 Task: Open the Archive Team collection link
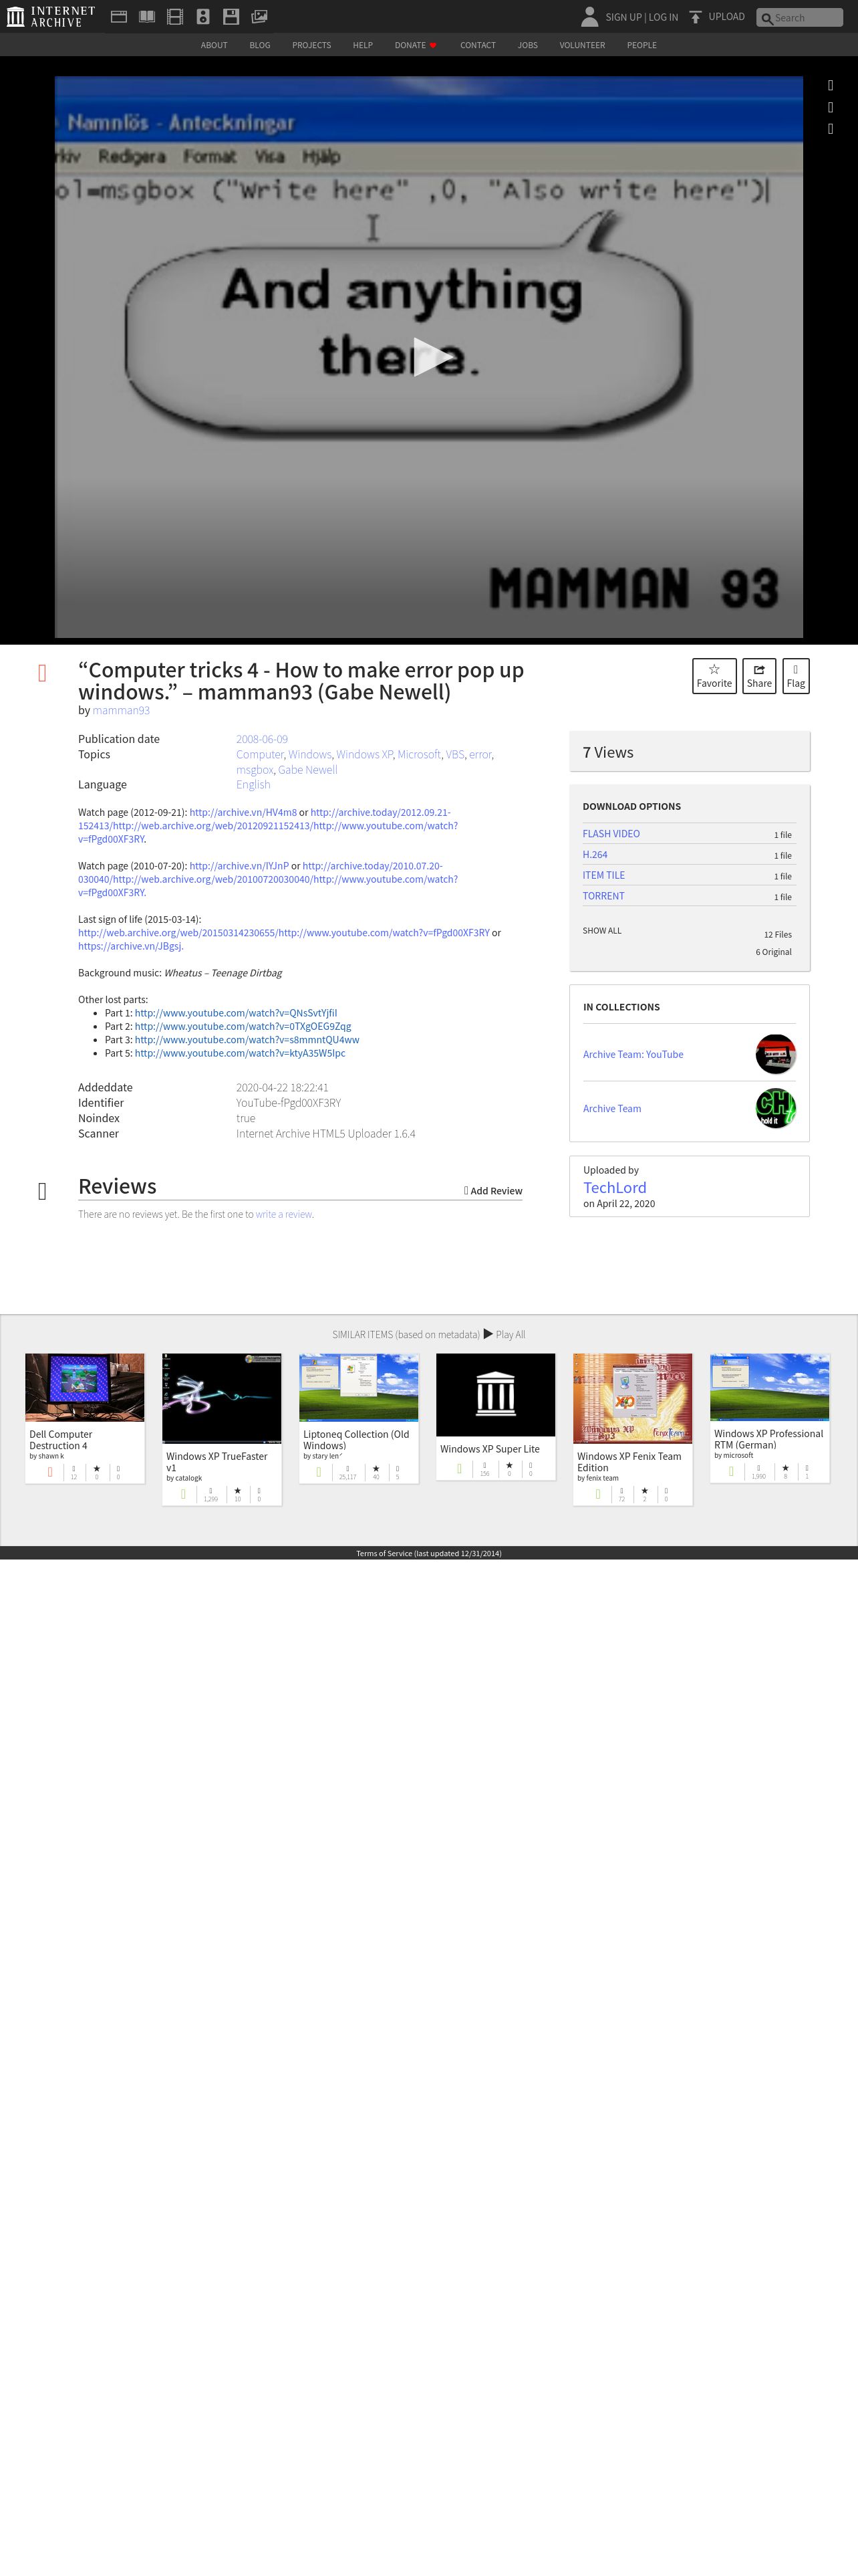tap(612, 1109)
